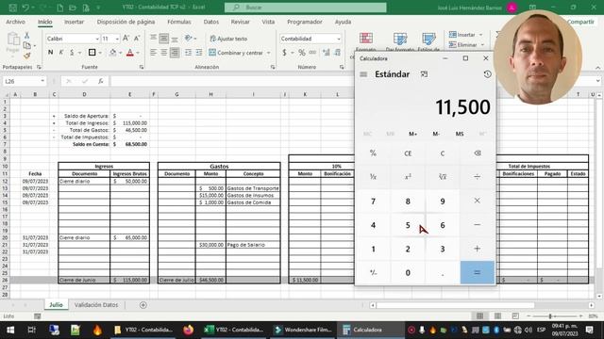Switch to the Insertar ribbon tab

coord(74,22)
